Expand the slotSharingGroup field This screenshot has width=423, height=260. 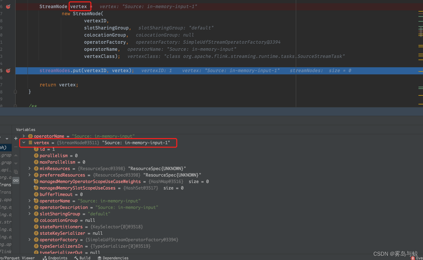coord(29,214)
